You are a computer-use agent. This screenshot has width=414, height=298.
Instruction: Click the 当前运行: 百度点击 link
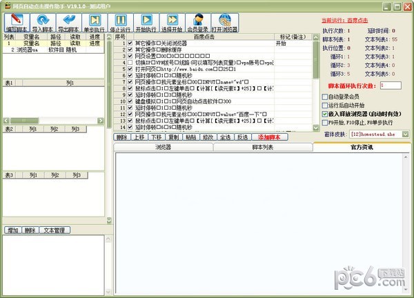[x=344, y=20]
